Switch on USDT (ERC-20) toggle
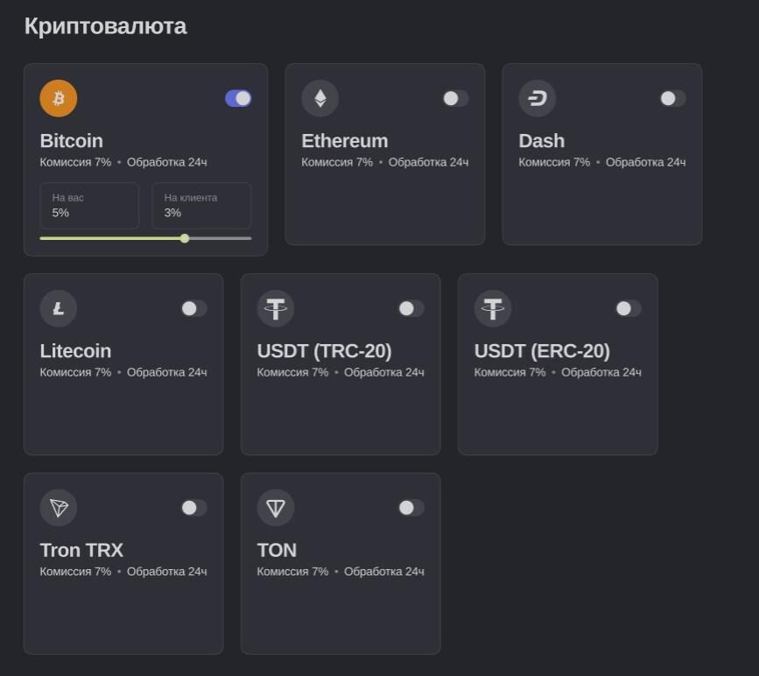This screenshot has width=759, height=676. coord(628,308)
